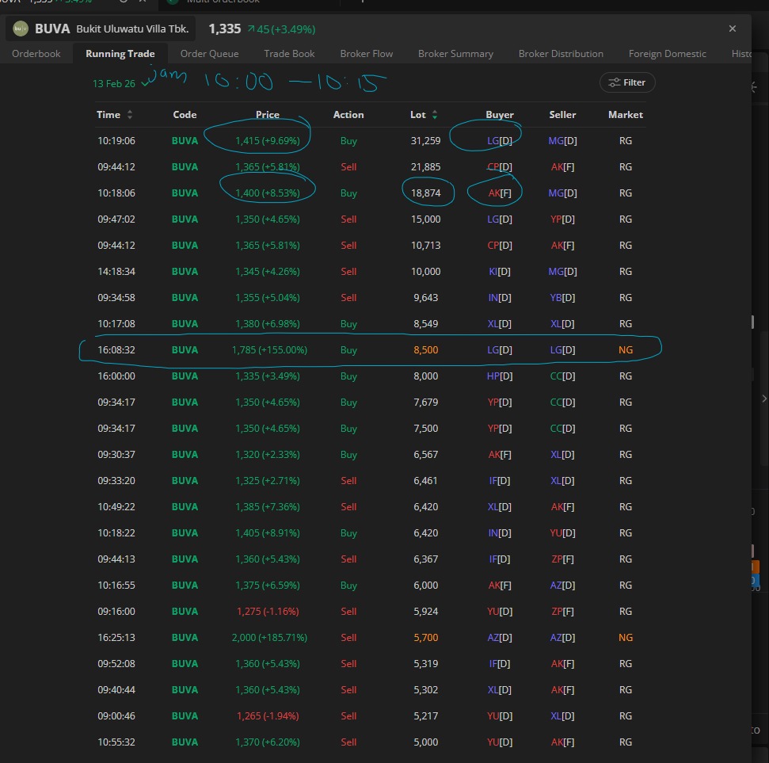The image size is (769, 763).
Task: Click the BUVA code in the 10:19:06 row
Action: [185, 141]
